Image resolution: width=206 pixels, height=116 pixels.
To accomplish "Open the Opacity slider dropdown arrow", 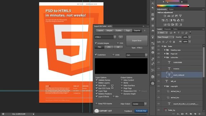I will tap(190, 37).
